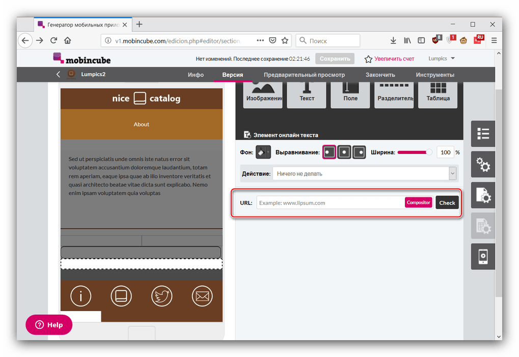519x357 pixels.
Task: Add the Текст text element
Action: [307, 95]
